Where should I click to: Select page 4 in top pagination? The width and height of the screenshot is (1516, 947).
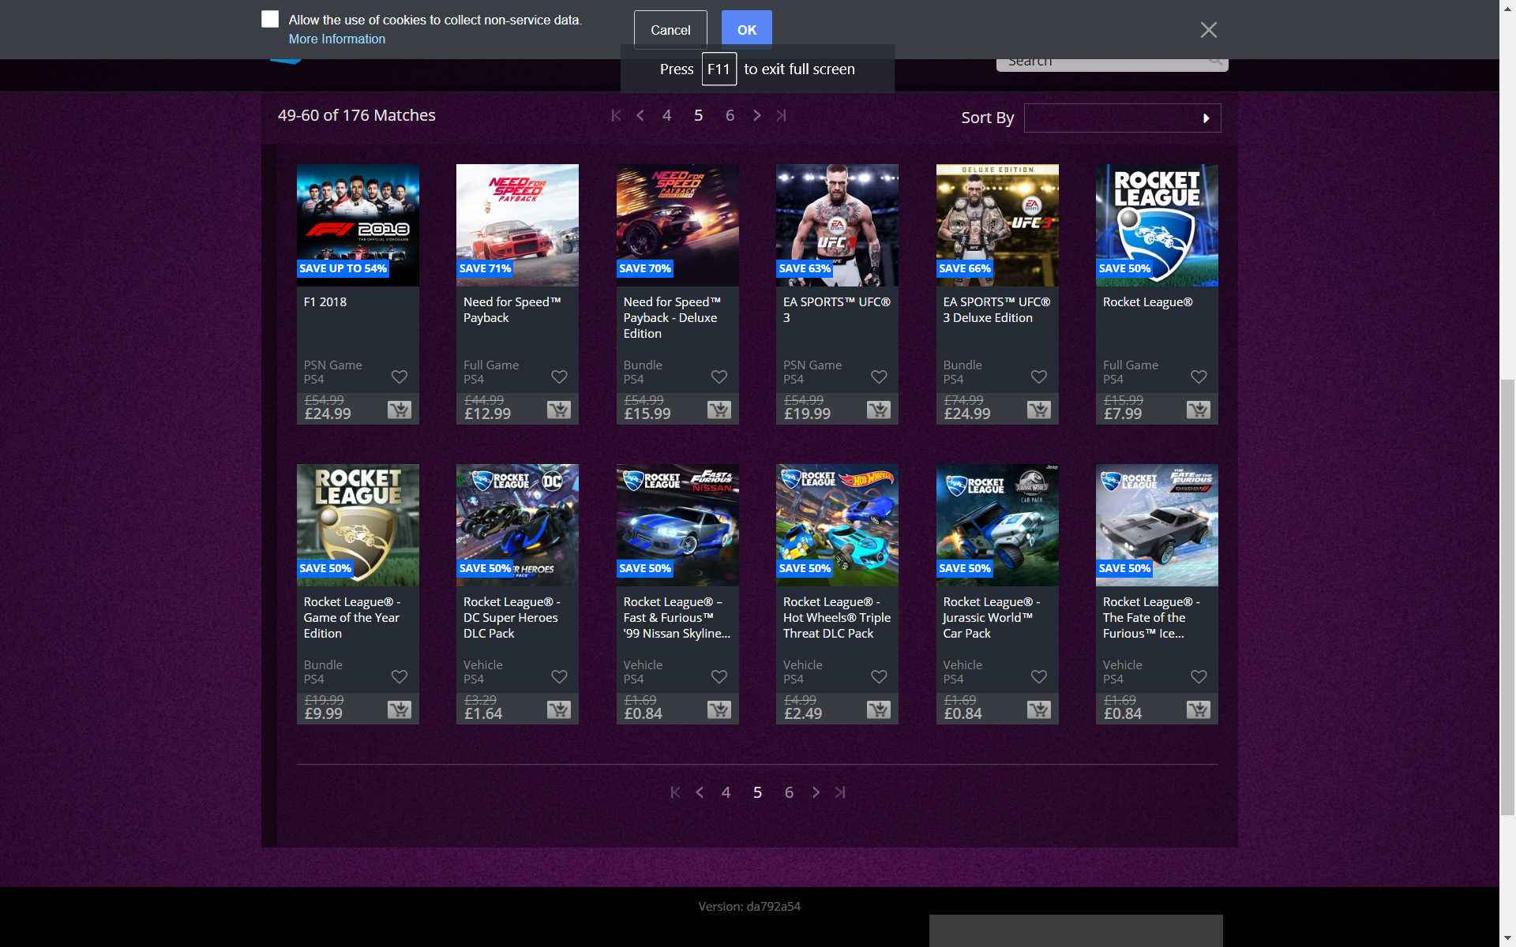pyautogui.click(x=666, y=115)
